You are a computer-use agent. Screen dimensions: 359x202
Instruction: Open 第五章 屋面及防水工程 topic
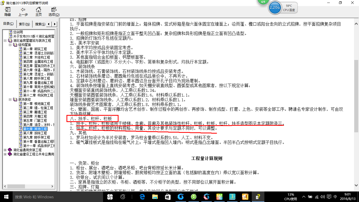39,66
